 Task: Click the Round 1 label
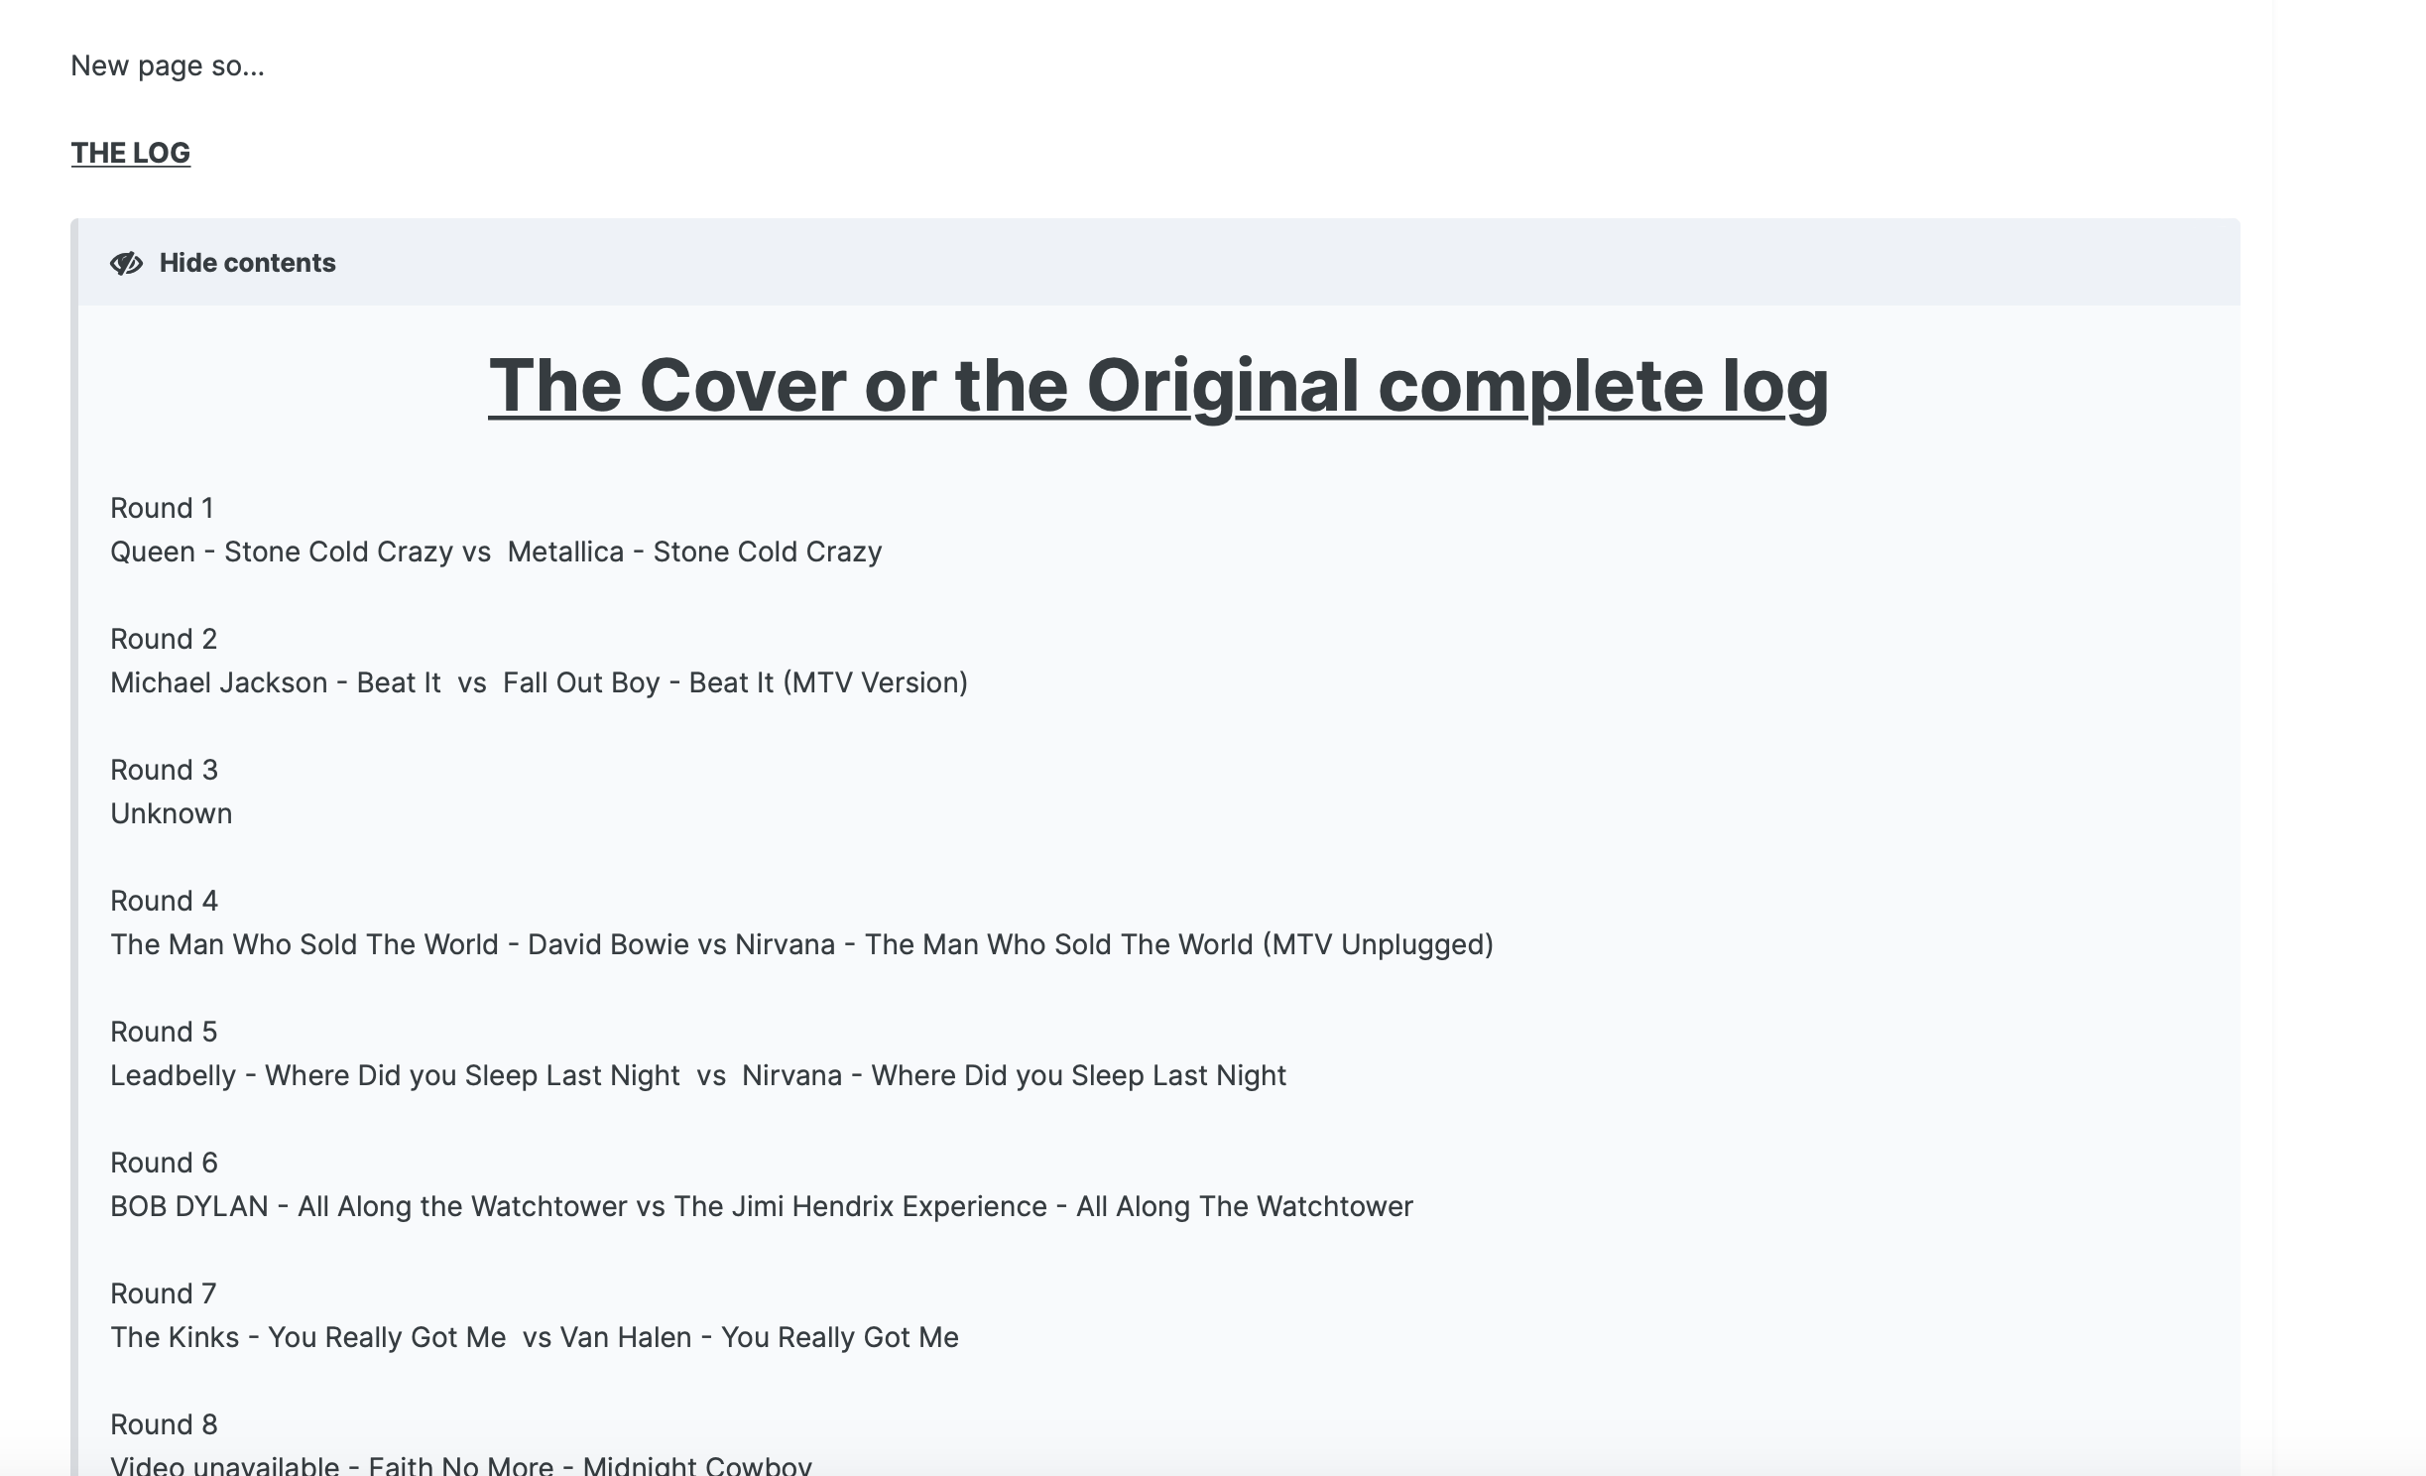point(162,508)
